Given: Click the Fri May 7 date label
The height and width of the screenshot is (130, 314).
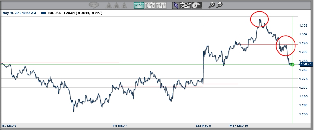Looking at the screenshot, I should pyautogui.click(x=120, y=126).
